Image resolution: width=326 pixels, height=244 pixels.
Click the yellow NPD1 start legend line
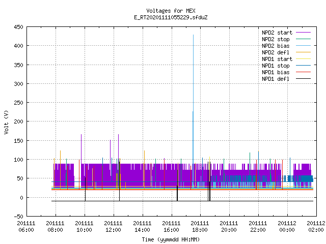[304, 59]
